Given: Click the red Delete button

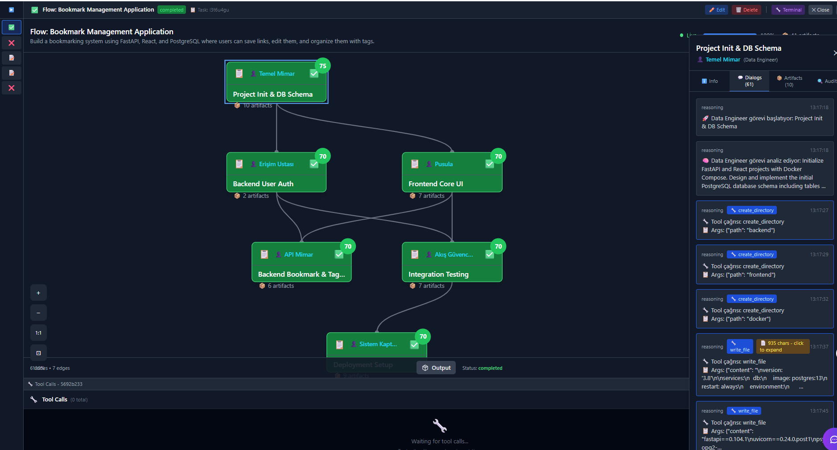Looking at the screenshot, I should coord(746,10).
